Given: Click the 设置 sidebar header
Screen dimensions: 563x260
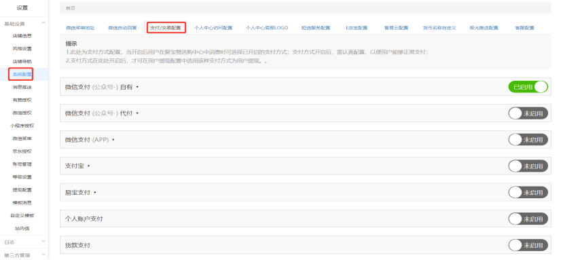Looking at the screenshot, I should coord(22,7).
